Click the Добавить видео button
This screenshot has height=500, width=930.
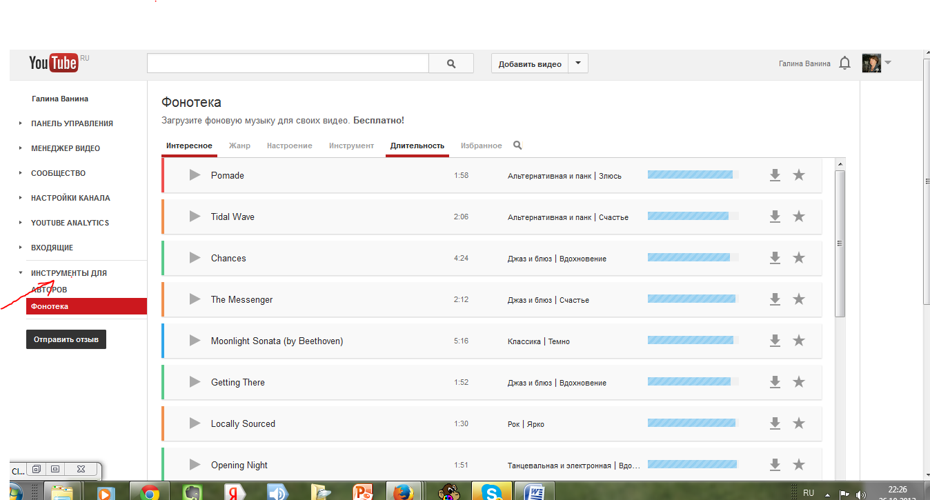(530, 63)
